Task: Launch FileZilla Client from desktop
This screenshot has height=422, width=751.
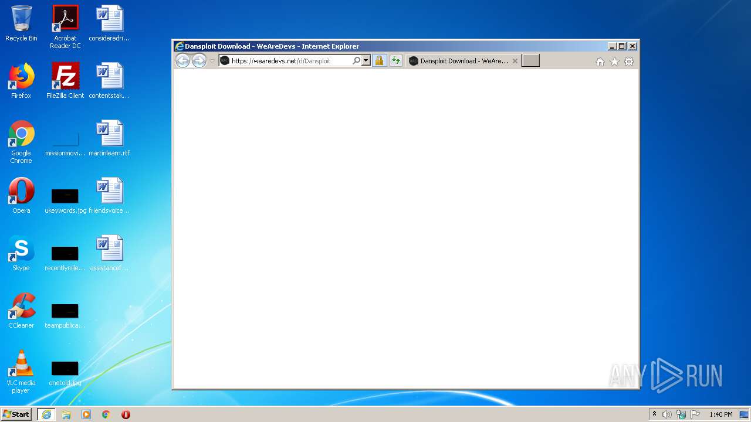Action: click(65, 81)
